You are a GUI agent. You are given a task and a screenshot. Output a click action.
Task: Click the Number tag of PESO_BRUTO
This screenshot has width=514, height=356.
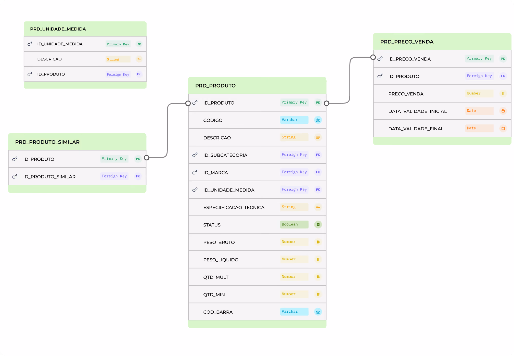tap(294, 242)
